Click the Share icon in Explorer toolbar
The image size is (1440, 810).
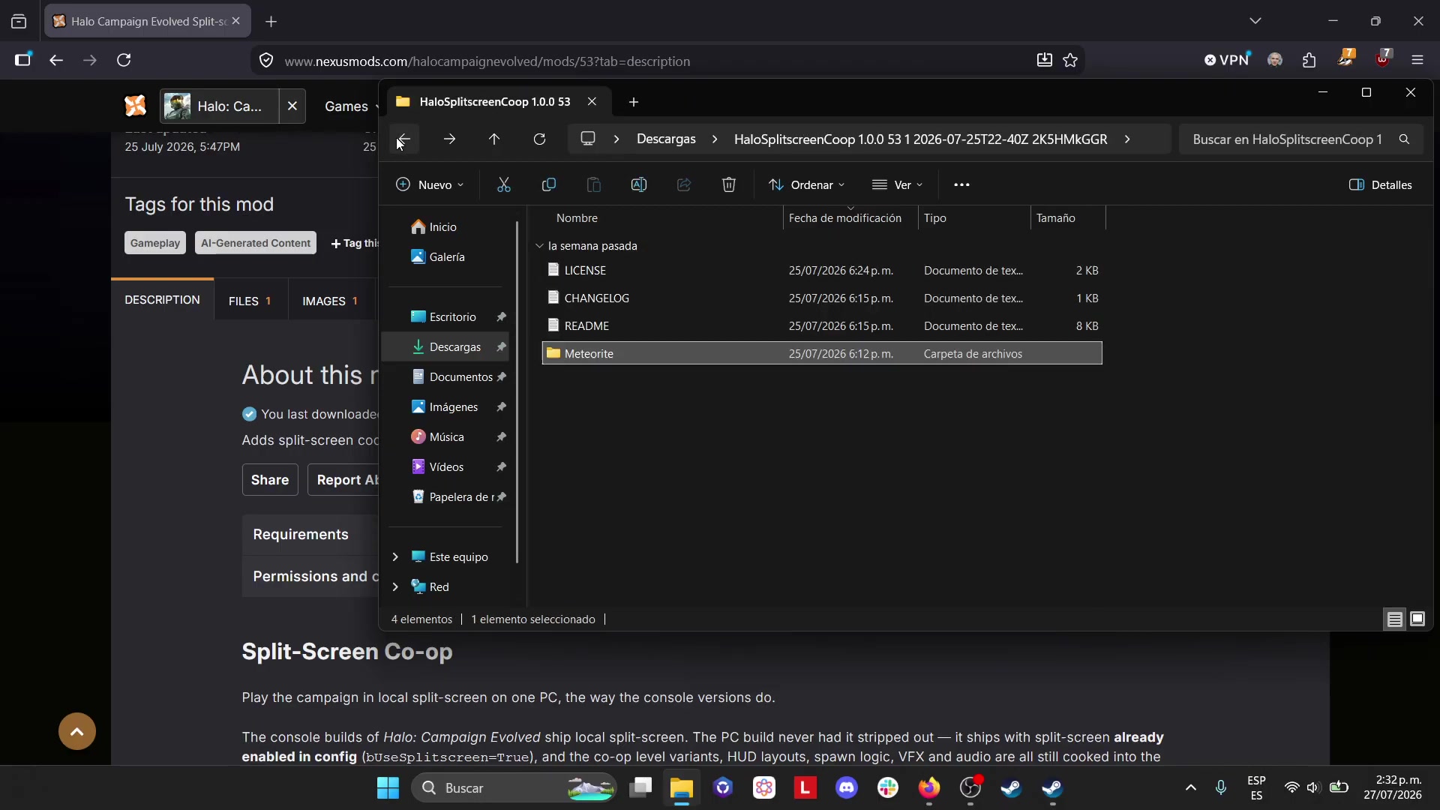click(684, 184)
